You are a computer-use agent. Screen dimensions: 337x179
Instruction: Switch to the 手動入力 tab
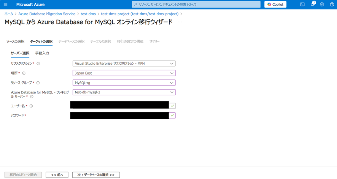click(42, 53)
